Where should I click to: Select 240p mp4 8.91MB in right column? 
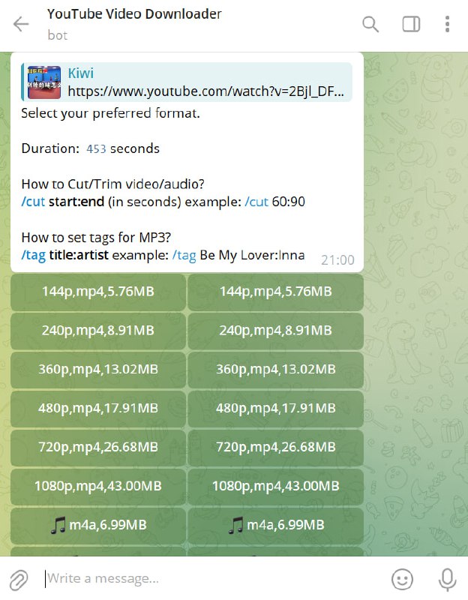275,330
